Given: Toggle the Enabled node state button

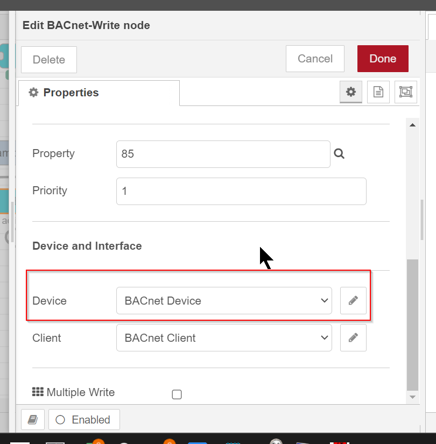Looking at the screenshot, I should [x=84, y=419].
